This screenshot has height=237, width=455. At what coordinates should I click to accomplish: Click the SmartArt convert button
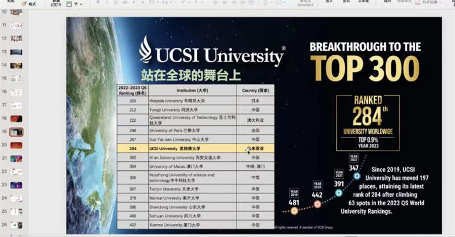click(x=305, y=3)
